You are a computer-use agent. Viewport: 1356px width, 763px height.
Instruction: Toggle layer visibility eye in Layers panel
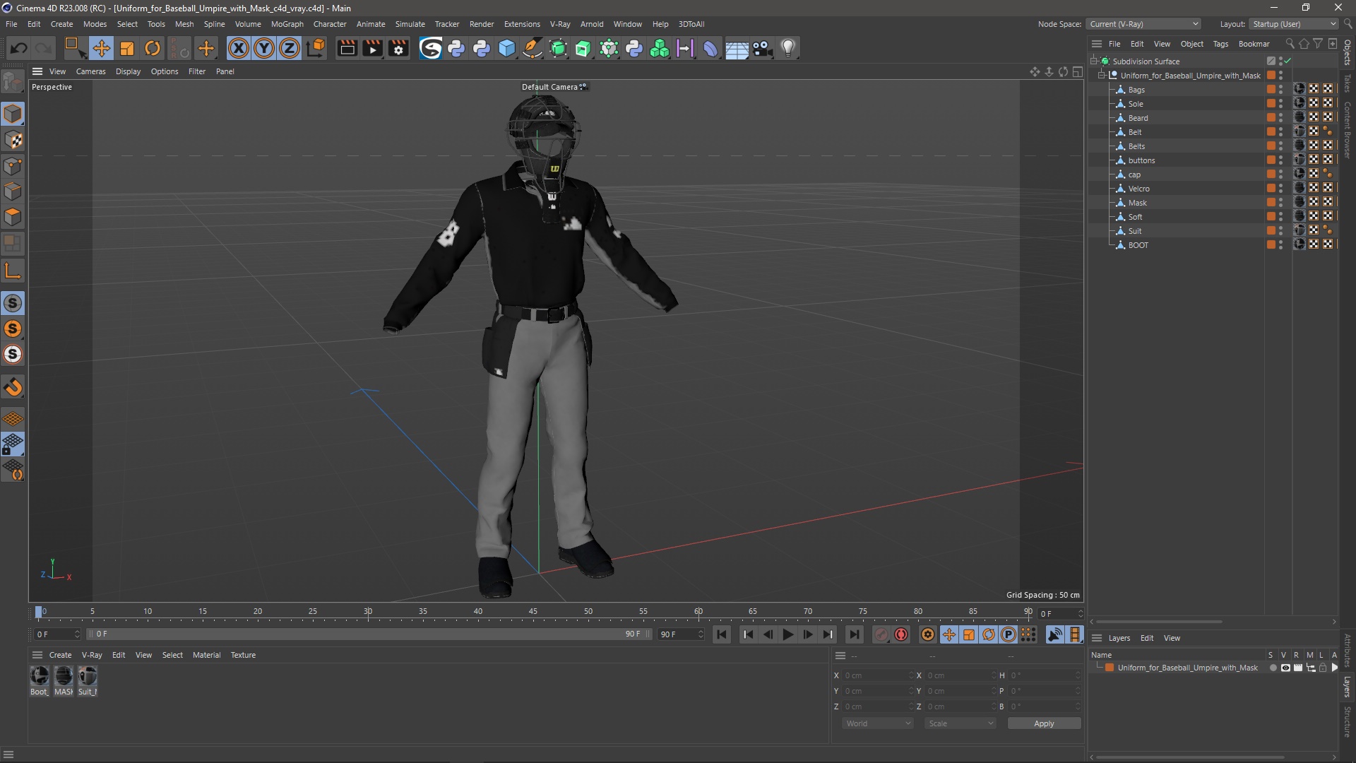click(1285, 668)
